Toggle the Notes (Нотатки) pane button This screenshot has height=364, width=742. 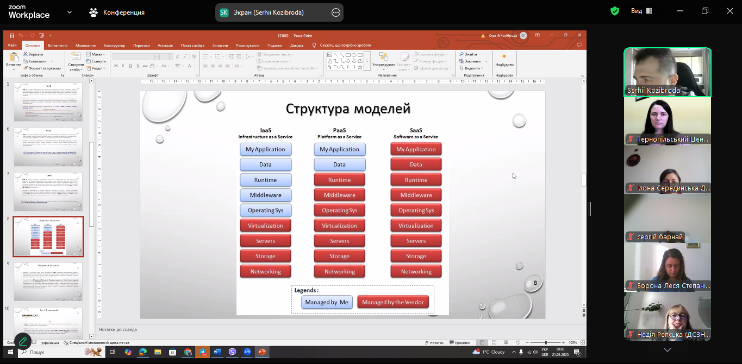(434, 343)
